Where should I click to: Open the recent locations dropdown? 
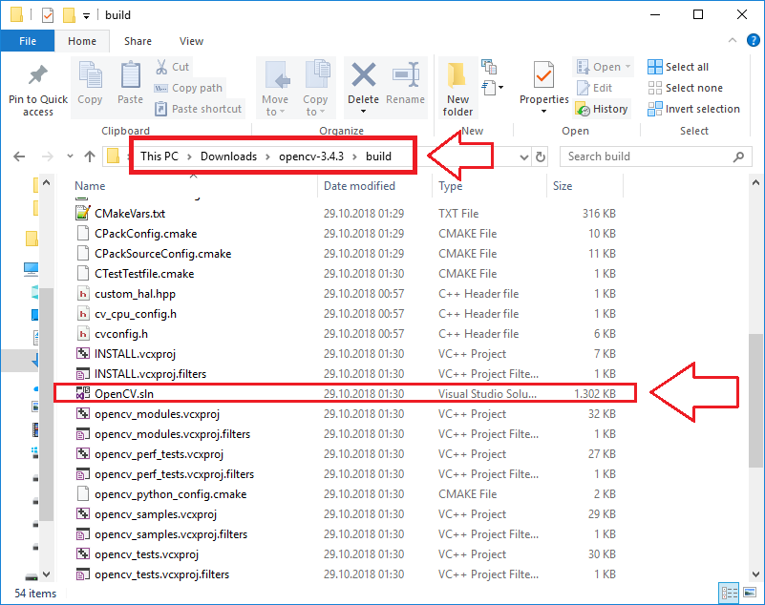pos(70,156)
